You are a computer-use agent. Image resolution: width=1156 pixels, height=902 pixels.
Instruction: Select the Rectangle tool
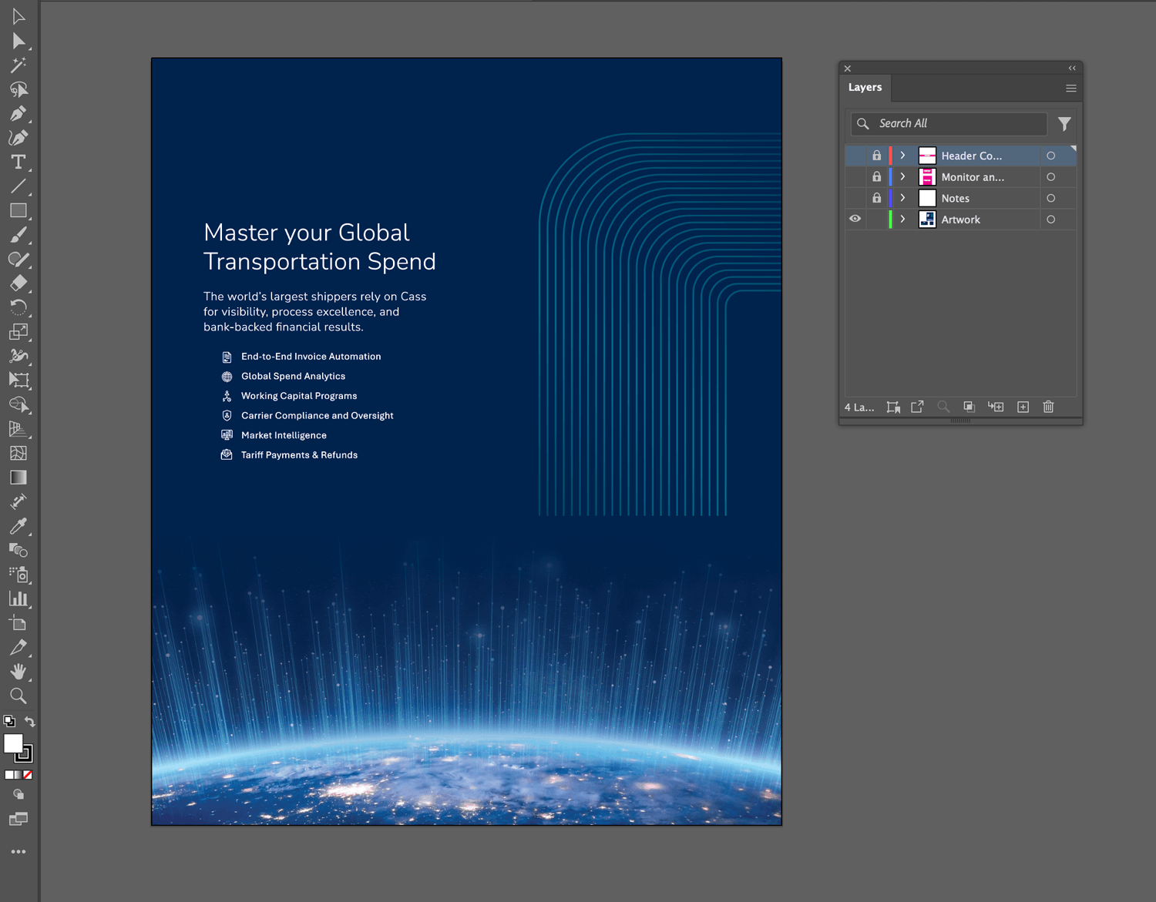(18, 210)
